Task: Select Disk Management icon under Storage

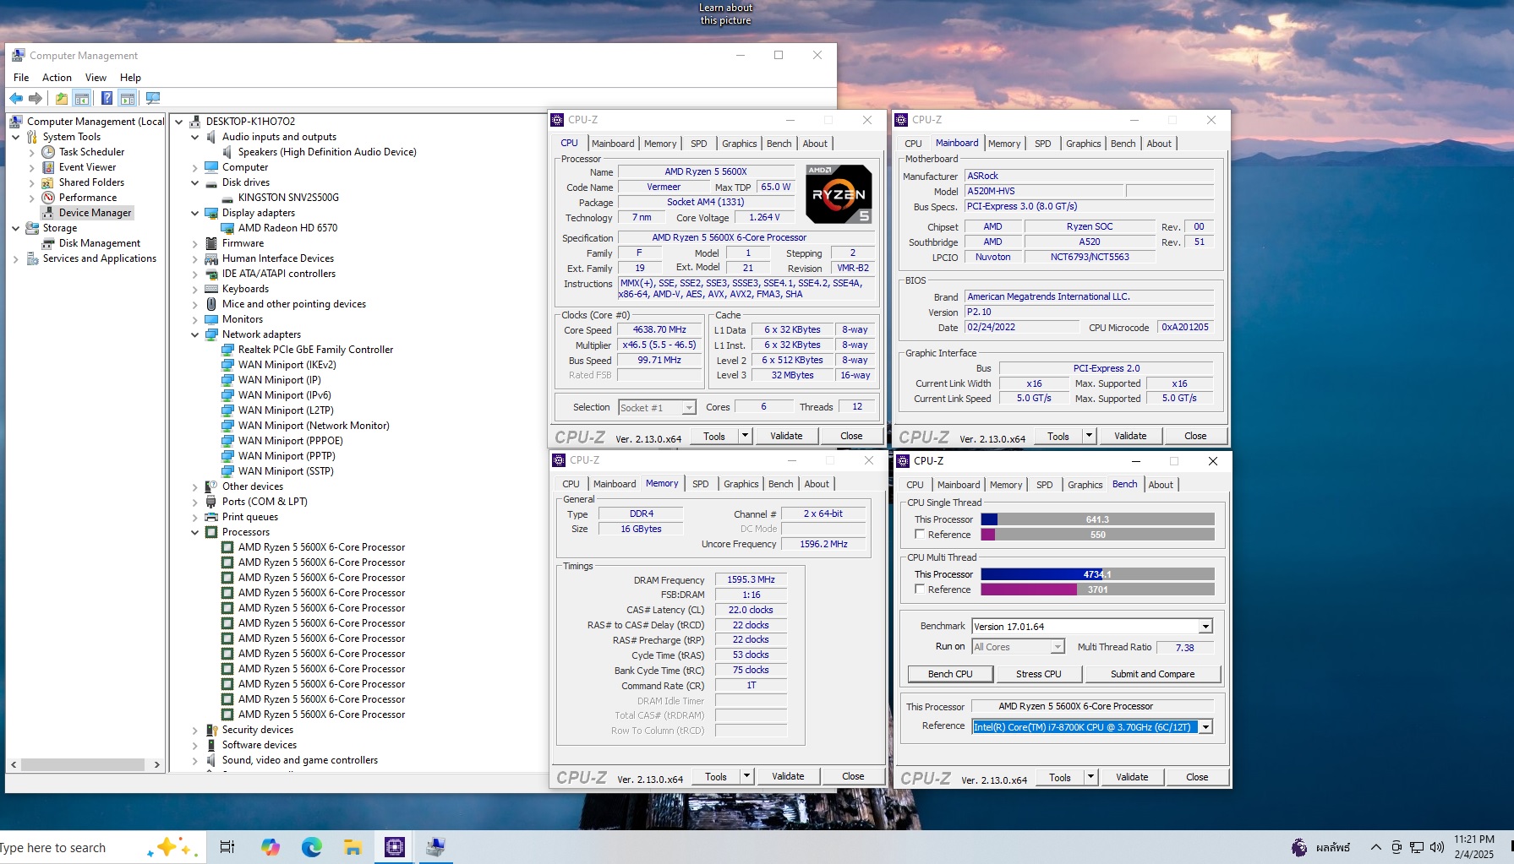Action: tap(48, 243)
